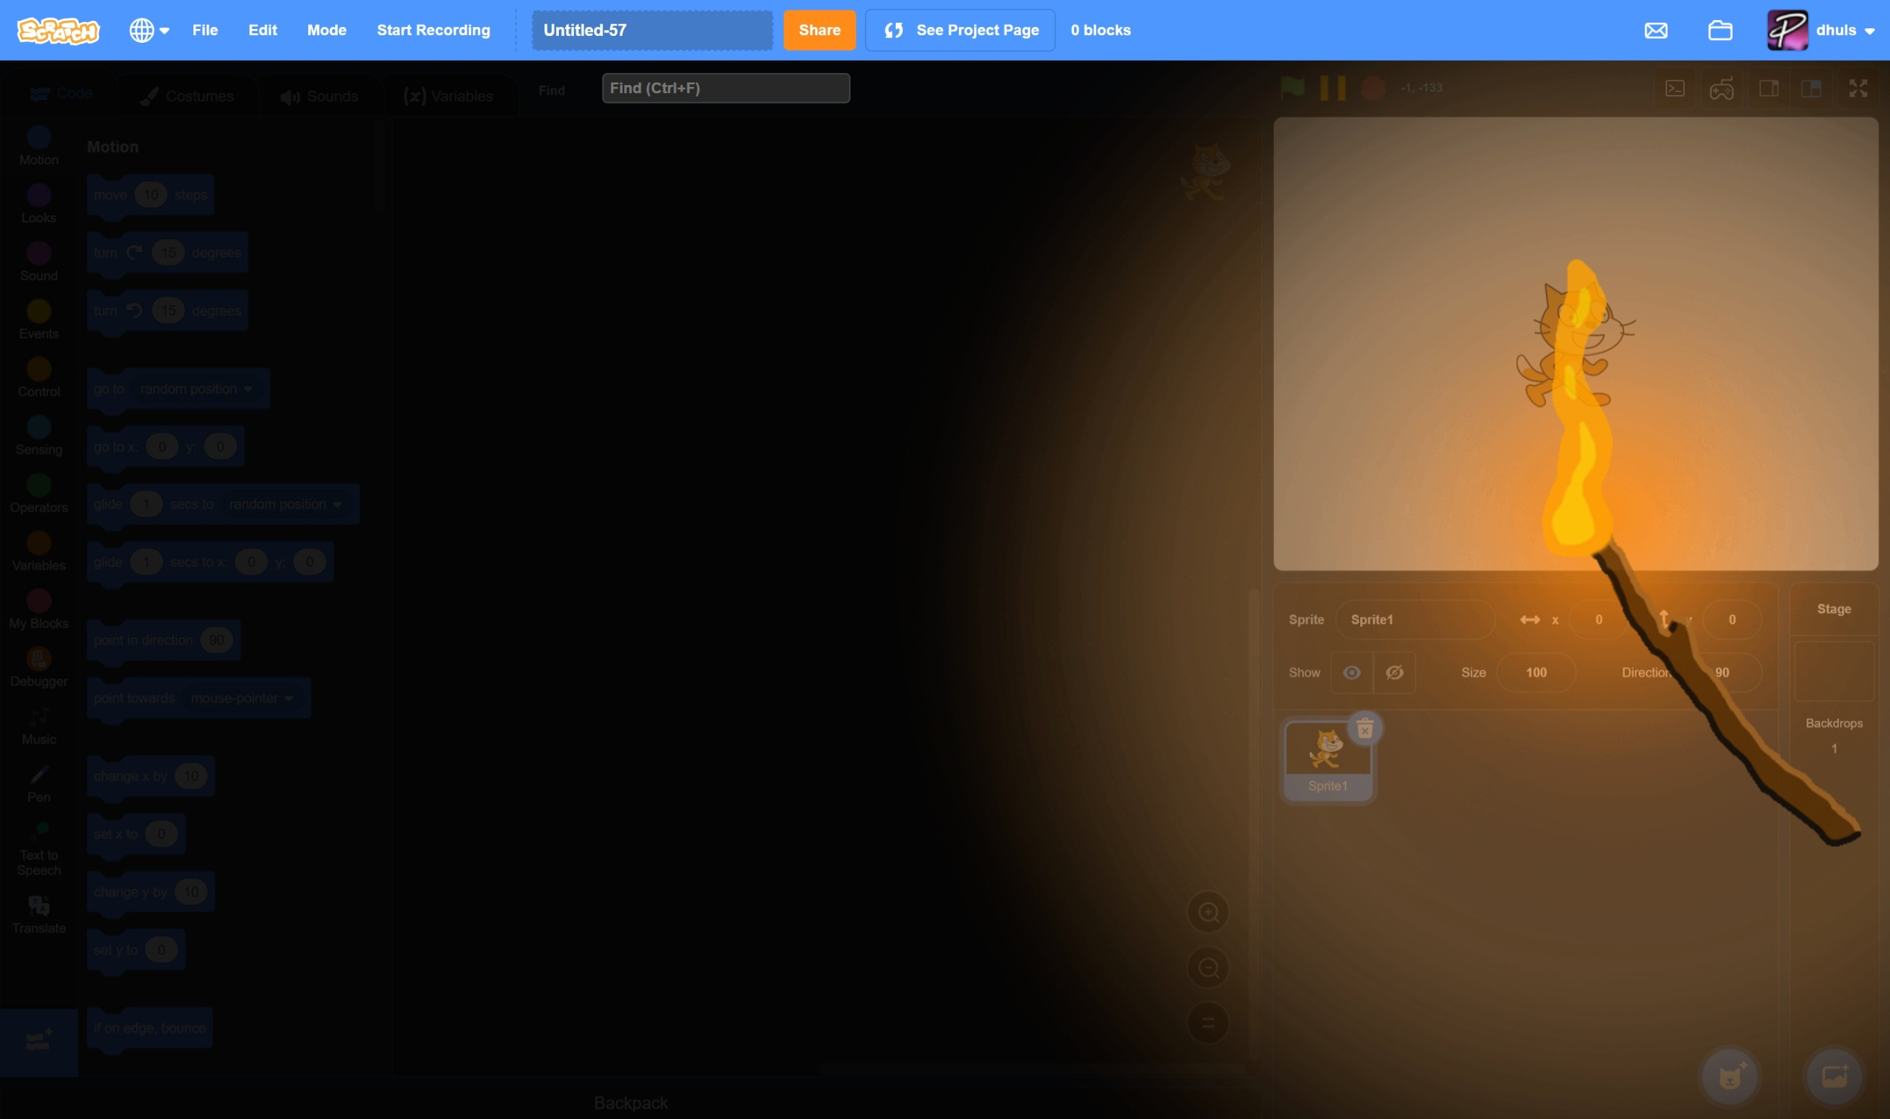
Task: Click the mail notification icon
Action: coord(1655,30)
